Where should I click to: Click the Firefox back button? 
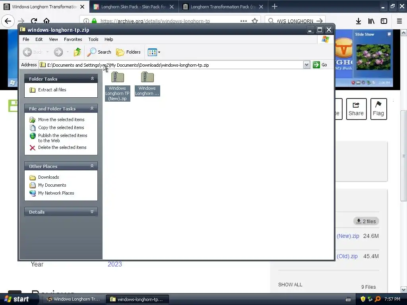pyautogui.click(x=8, y=21)
